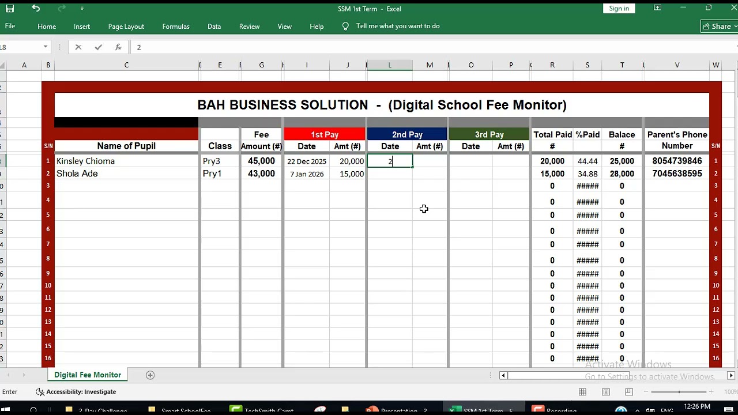Open the Customize Quick Access Toolbar dropdown
The width and height of the screenshot is (738, 415).
click(82, 9)
